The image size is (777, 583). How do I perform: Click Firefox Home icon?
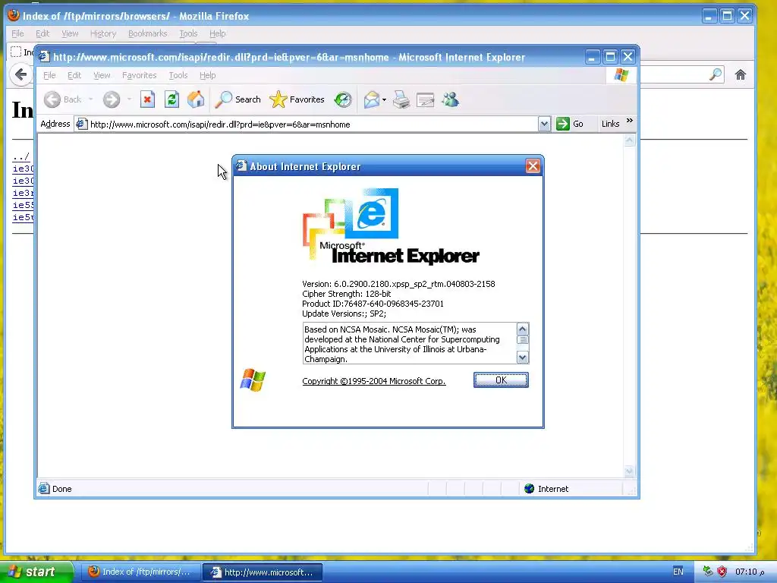[x=741, y=75]
